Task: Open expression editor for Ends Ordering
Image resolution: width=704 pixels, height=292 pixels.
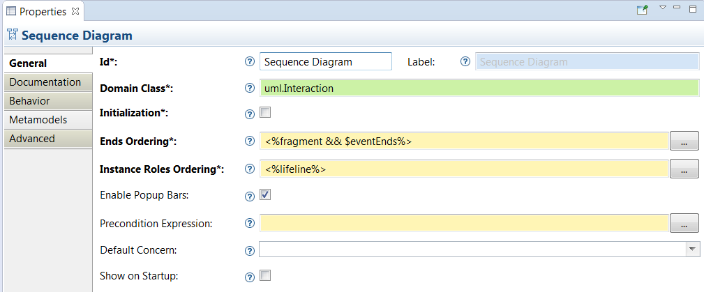Action: point(684,141)
